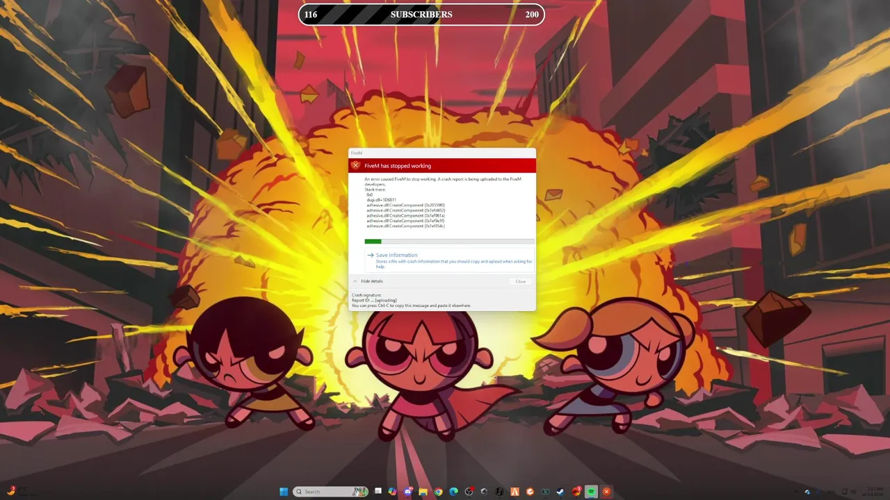Open Discord from taskbar
This screenshot has width=890, height=500.
tap(408, 492)
